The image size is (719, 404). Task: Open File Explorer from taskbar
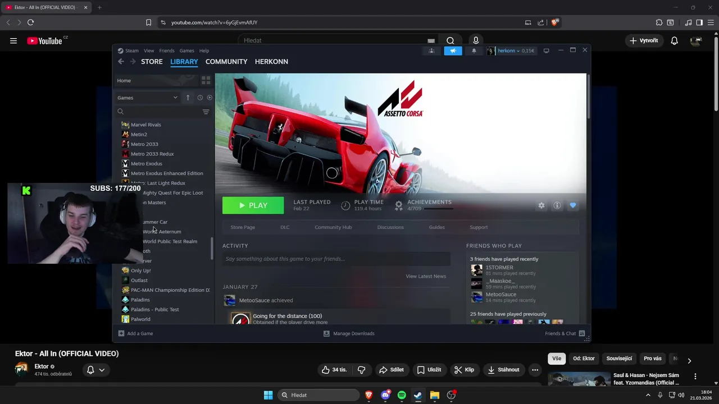click(x=435, y=395)
